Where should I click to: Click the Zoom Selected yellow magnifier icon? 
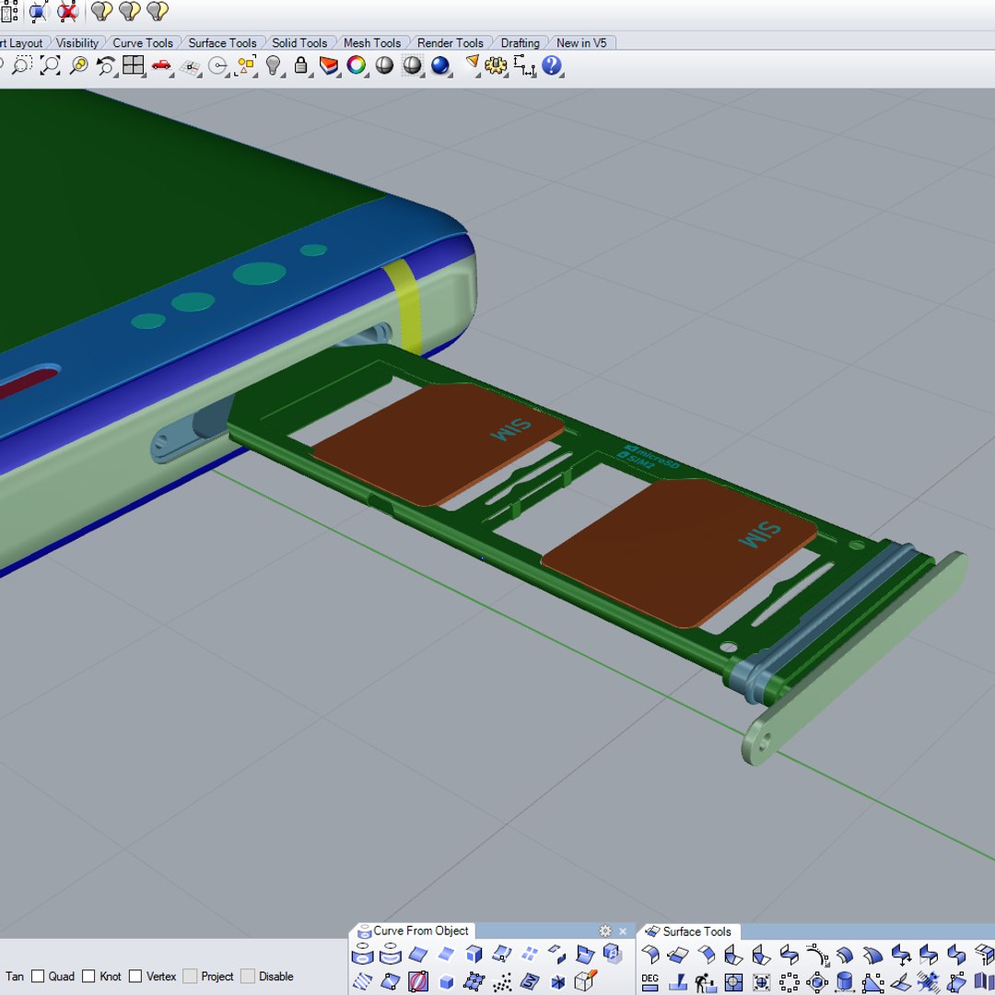tap(78, 65)
